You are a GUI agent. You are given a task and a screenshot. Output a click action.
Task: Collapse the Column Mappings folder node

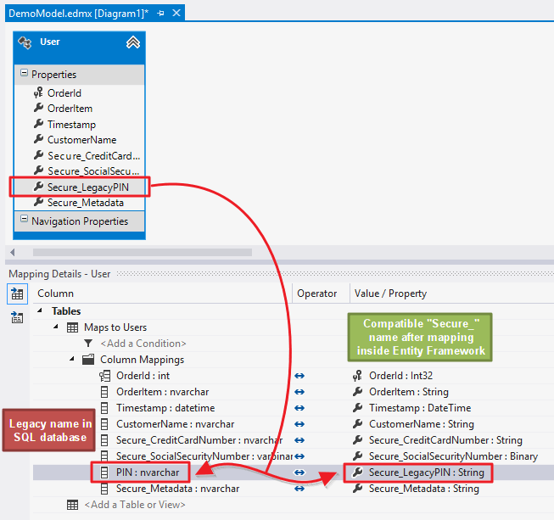(71, 360)
